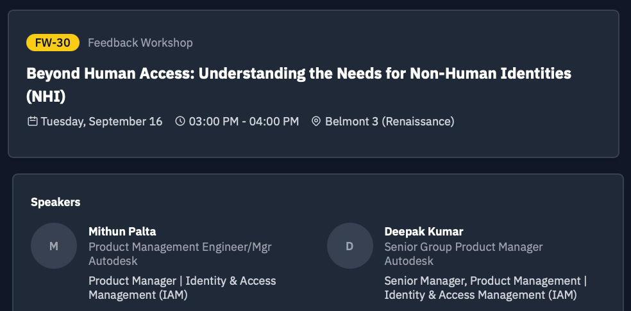Viewport: 631px width, 311px height.
Task: Open the Belmont 3 (Renaissance) location
Action: click(389, 121)
